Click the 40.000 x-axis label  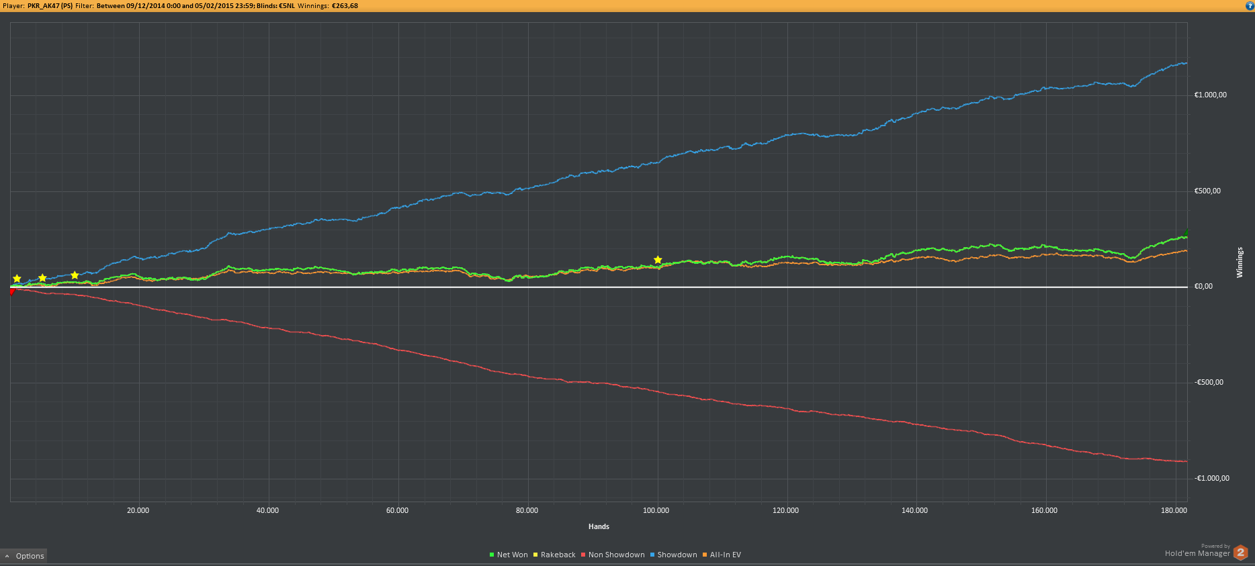268,511
